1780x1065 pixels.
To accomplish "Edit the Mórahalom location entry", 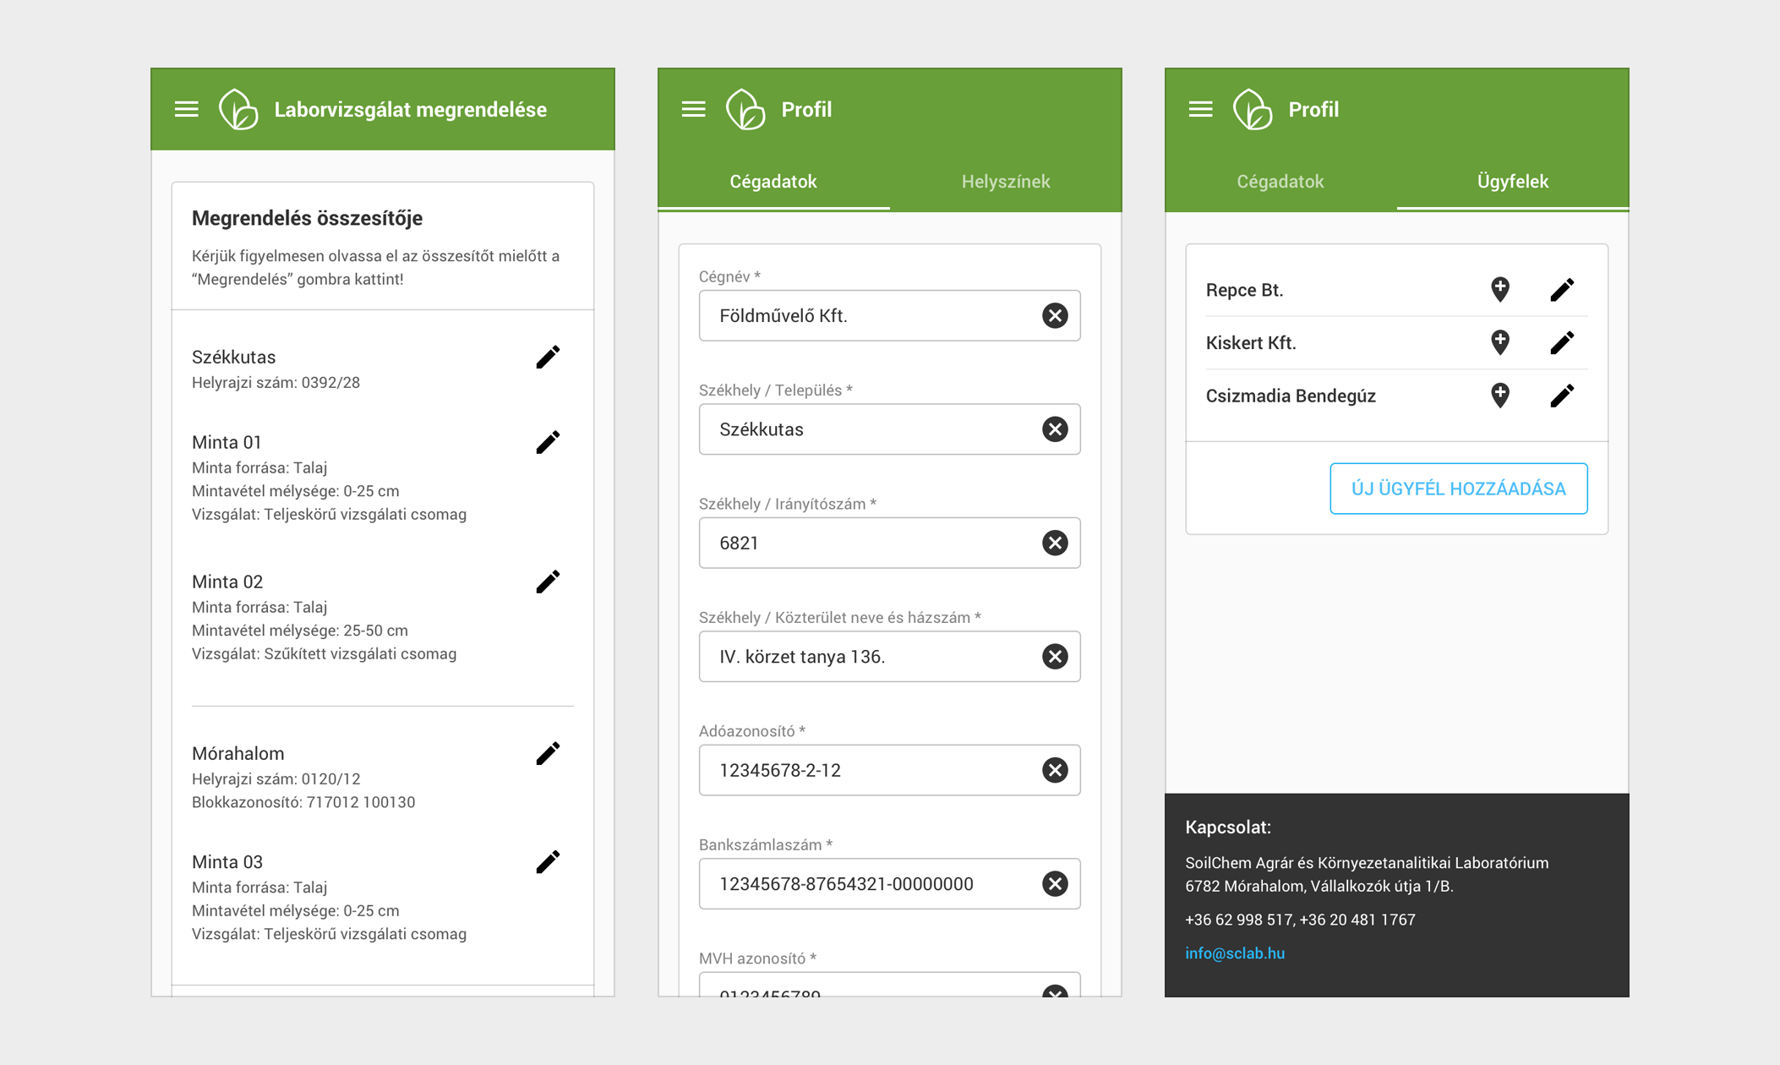I will click(548, 754).
